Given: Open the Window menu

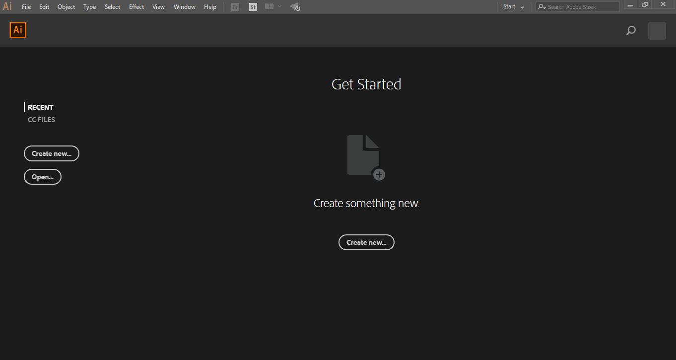Looking at the screenshot, I should [x=184, y=6].
